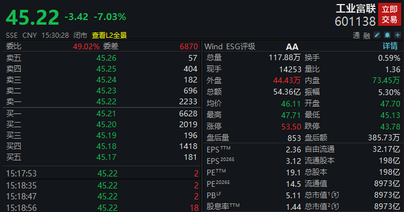
Task: Click 买一 volume 6628
Action: 188,113
